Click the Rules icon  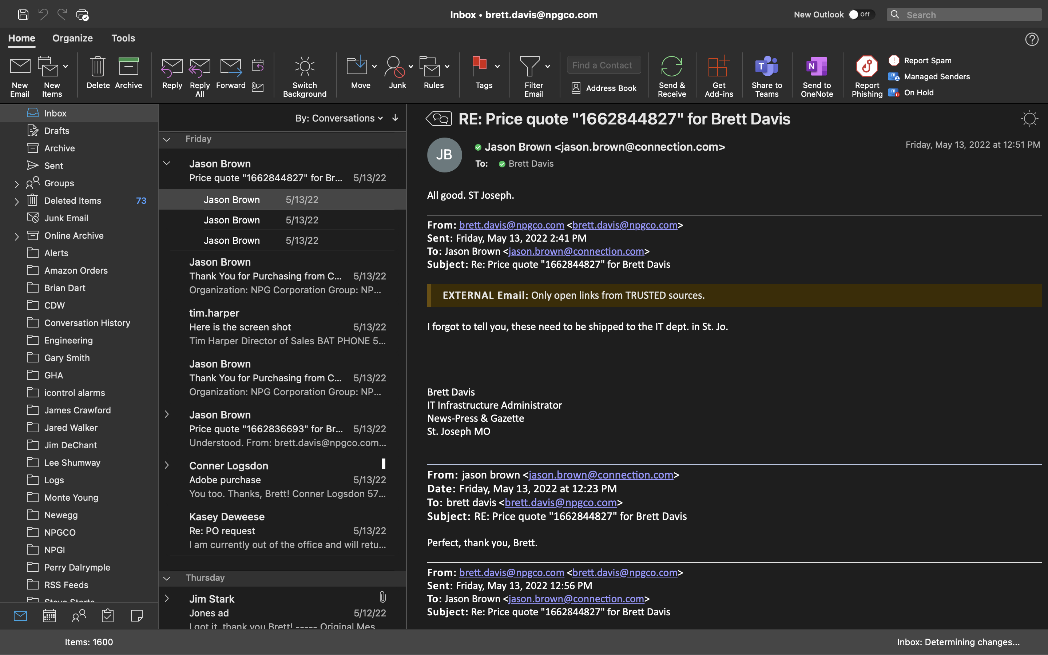(430, 66)
